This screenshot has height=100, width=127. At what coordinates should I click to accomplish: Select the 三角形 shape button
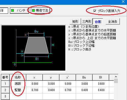87,22
